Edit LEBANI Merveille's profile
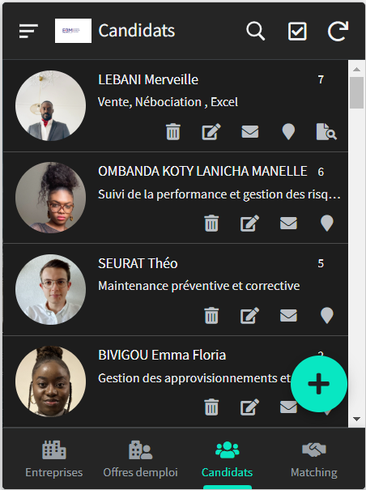 (x=211, y=131)
